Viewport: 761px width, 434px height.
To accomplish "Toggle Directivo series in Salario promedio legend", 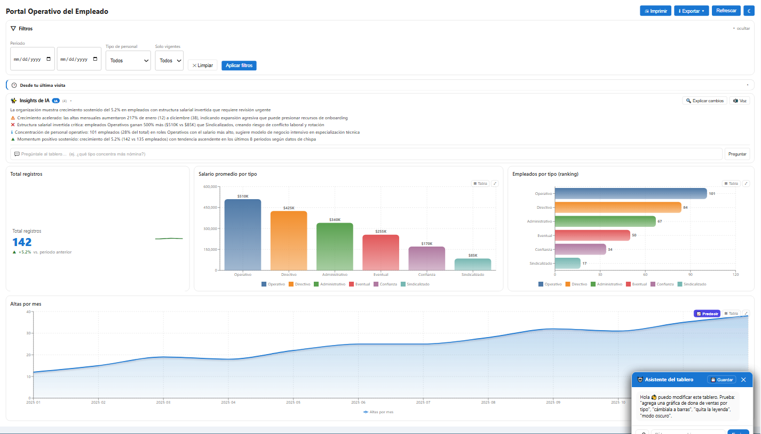I will pyautogui.click(x=299, y=284).
